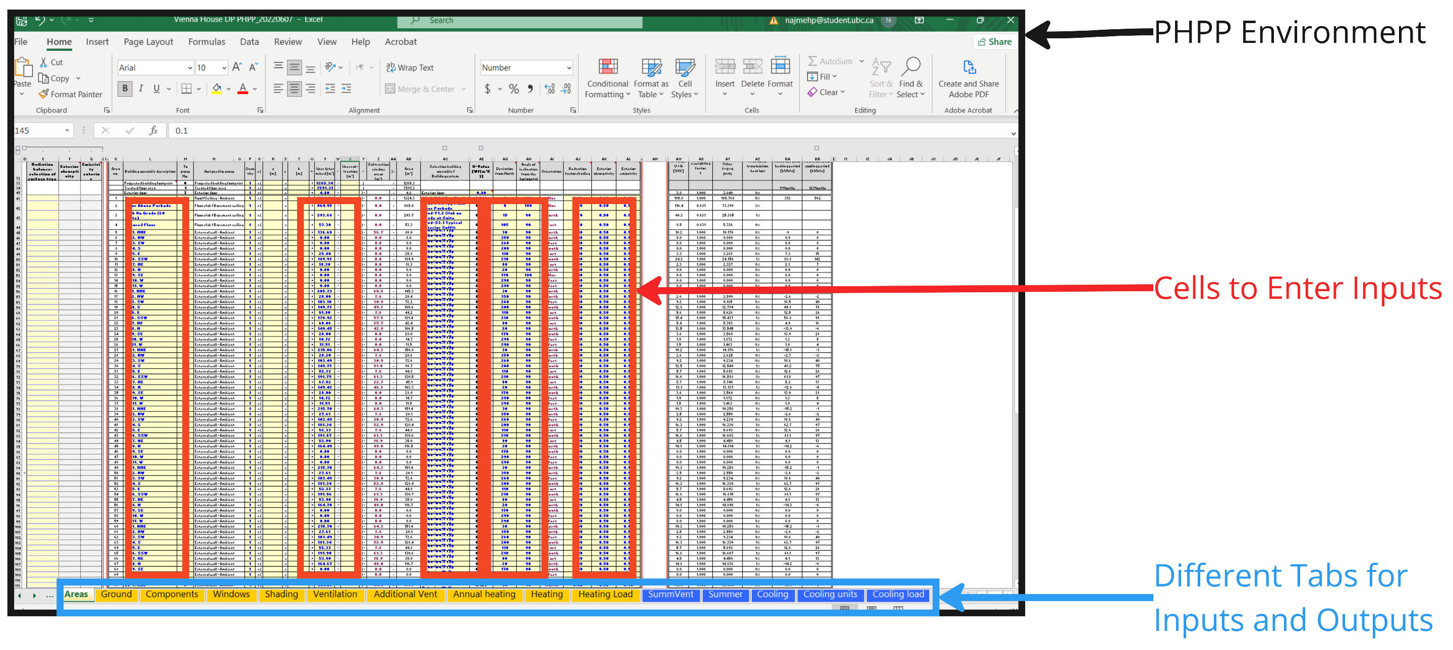Screen dimensions: 1453x650
Task: Click the Borders icon
Action: 186,89
